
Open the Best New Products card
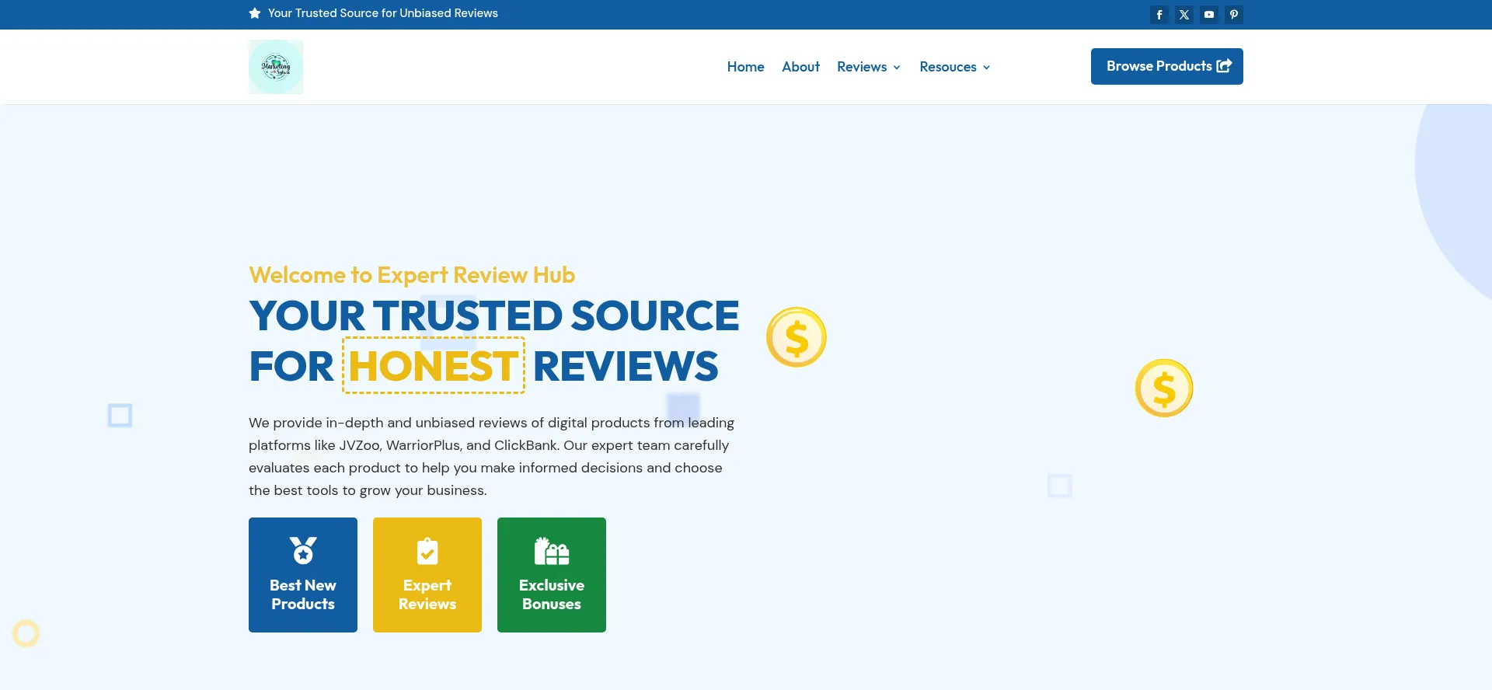coord(303,575)
